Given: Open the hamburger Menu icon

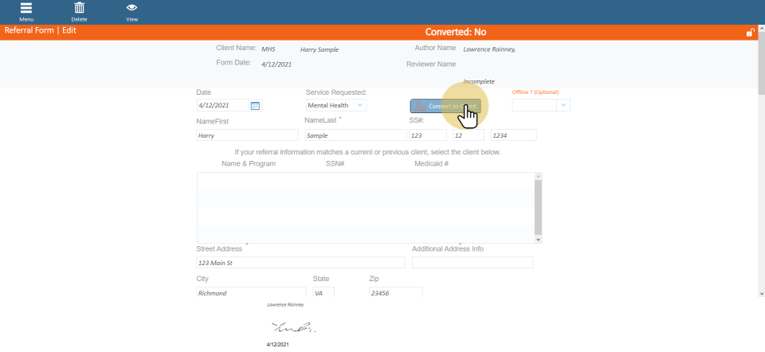Looking at the screenshot, I should (26, 9).
